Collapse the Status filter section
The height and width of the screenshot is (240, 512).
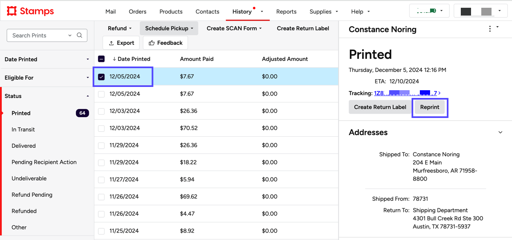(47, 96)
